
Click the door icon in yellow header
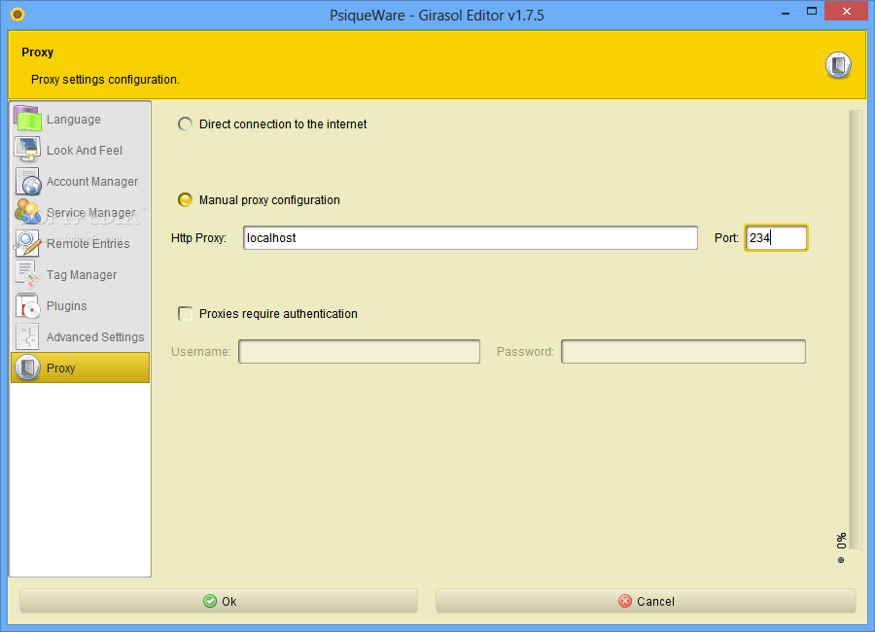pyautogui.click(x=838, y=65)
